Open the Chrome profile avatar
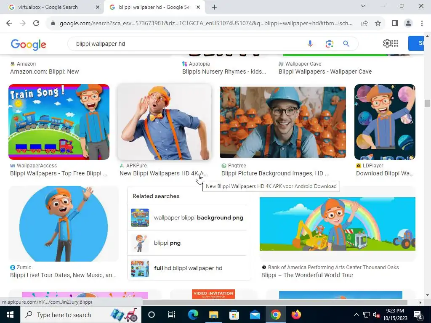 tap(408, 24)
